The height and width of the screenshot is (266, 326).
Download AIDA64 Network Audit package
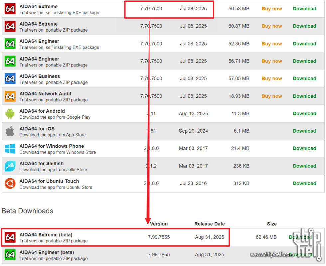[304, 96]
